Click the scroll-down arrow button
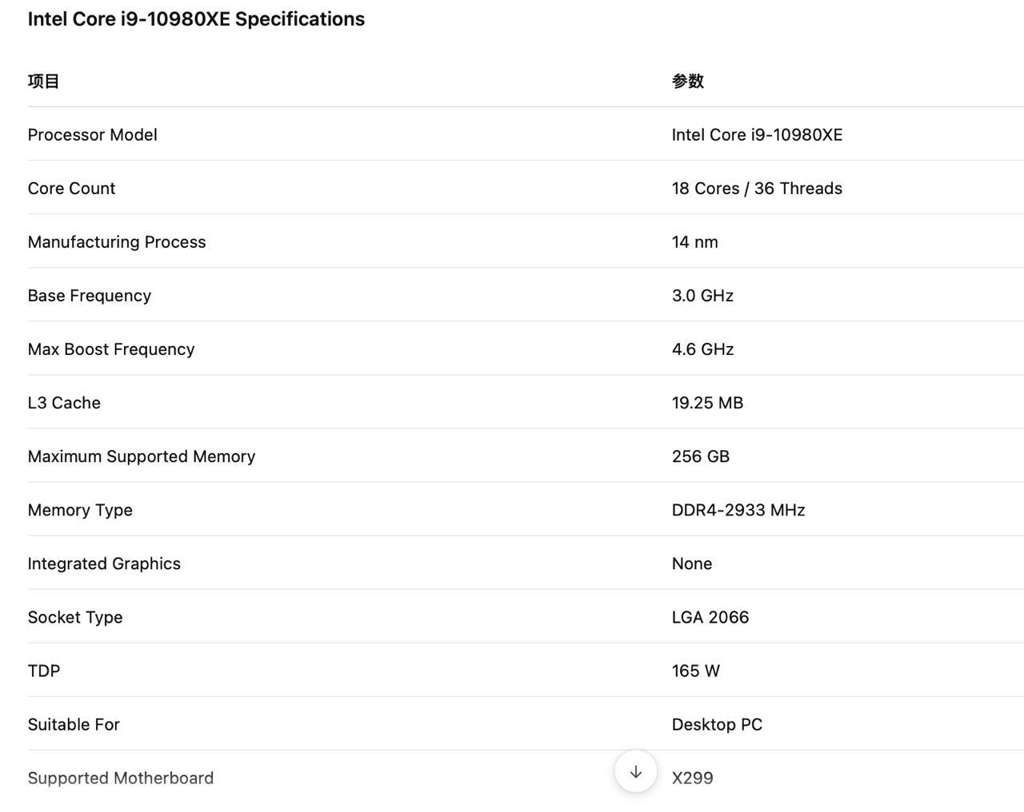Image resolution: width=1024 pixels, height=812 pixels. (x=636, y=771)
